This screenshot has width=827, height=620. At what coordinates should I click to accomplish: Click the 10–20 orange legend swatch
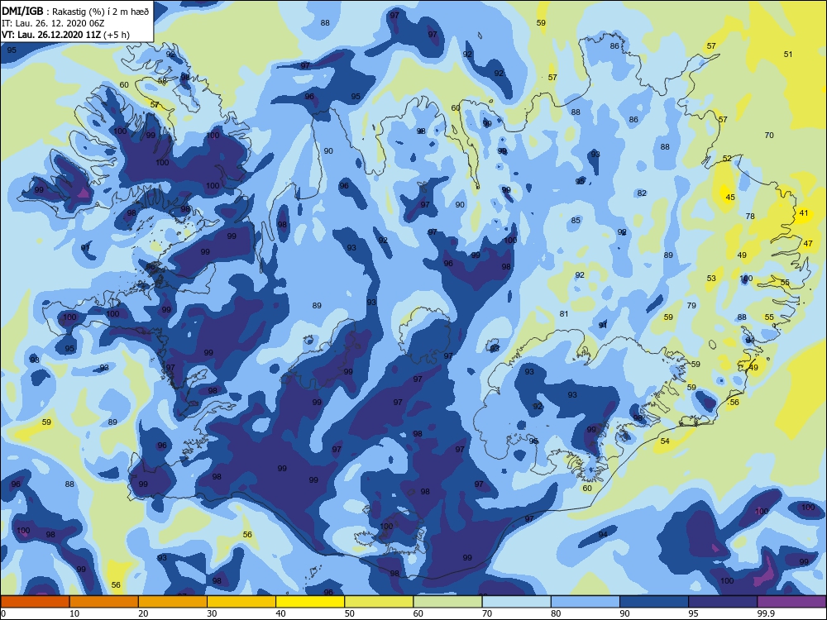click(x=104, y=602)
